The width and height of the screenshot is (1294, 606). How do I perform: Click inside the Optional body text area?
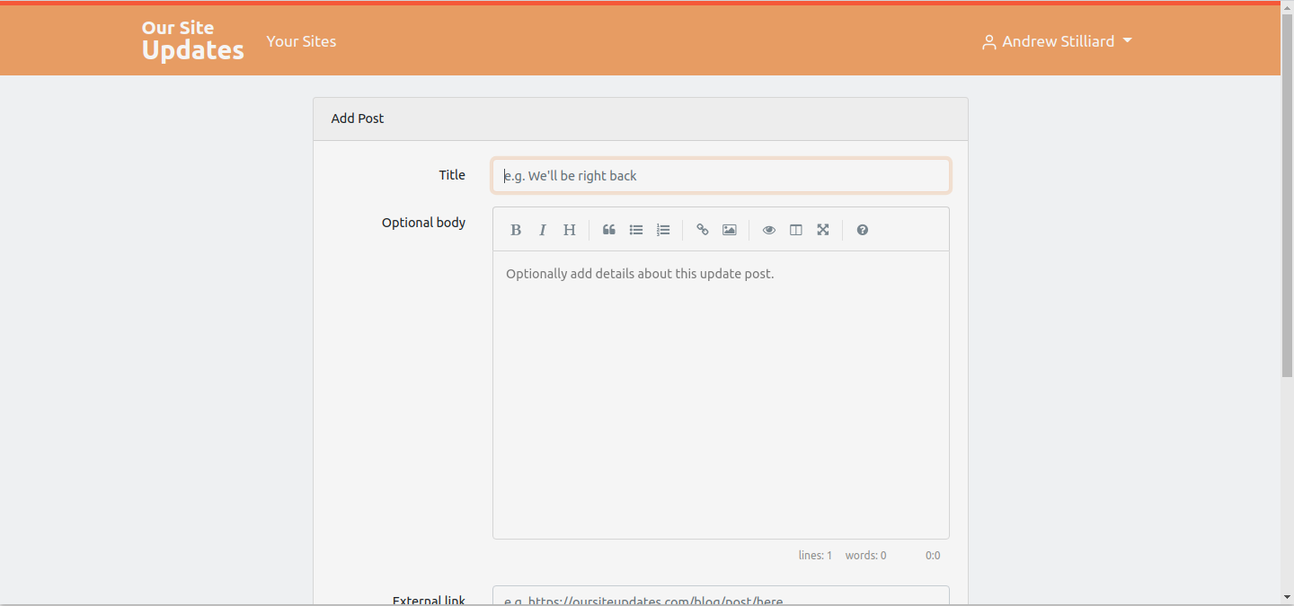pyautogui.click(x=721, y=395)
